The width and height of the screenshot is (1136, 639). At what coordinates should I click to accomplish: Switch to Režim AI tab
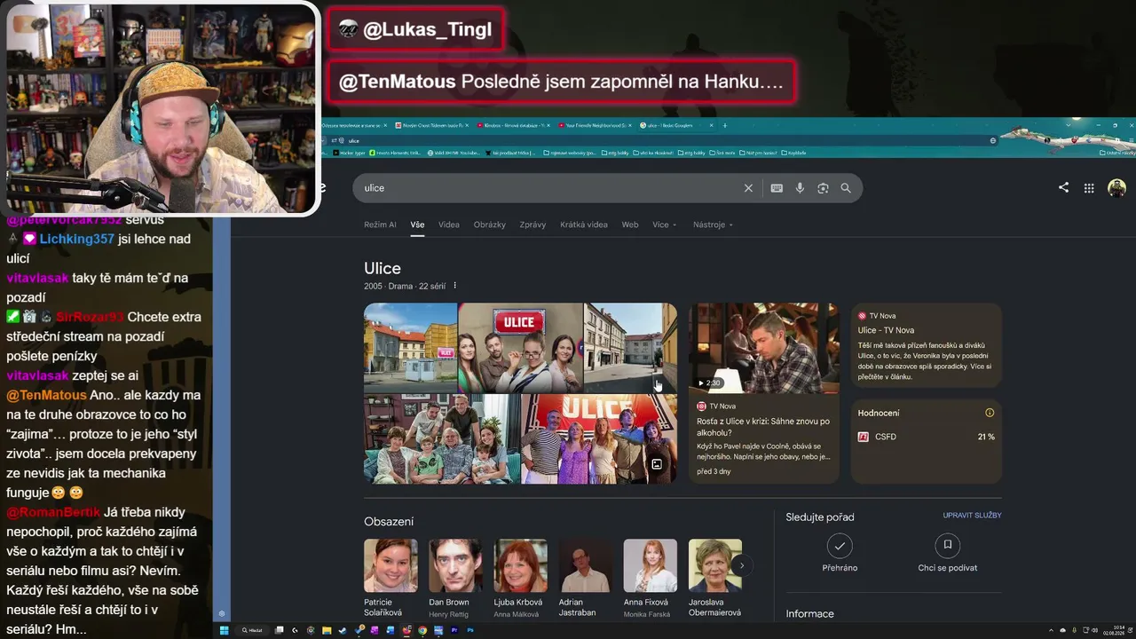pyautogui.click(x=380, y=225)
